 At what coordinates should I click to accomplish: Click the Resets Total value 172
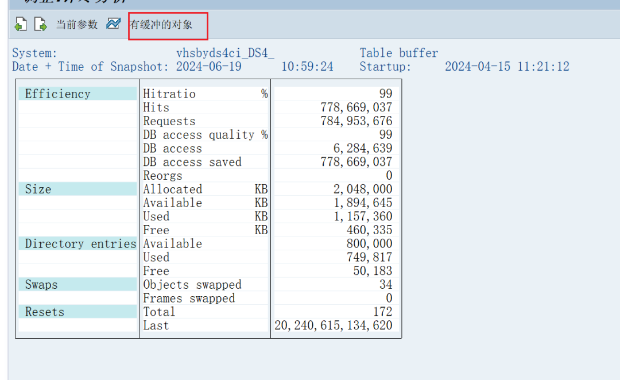point(382,312)
